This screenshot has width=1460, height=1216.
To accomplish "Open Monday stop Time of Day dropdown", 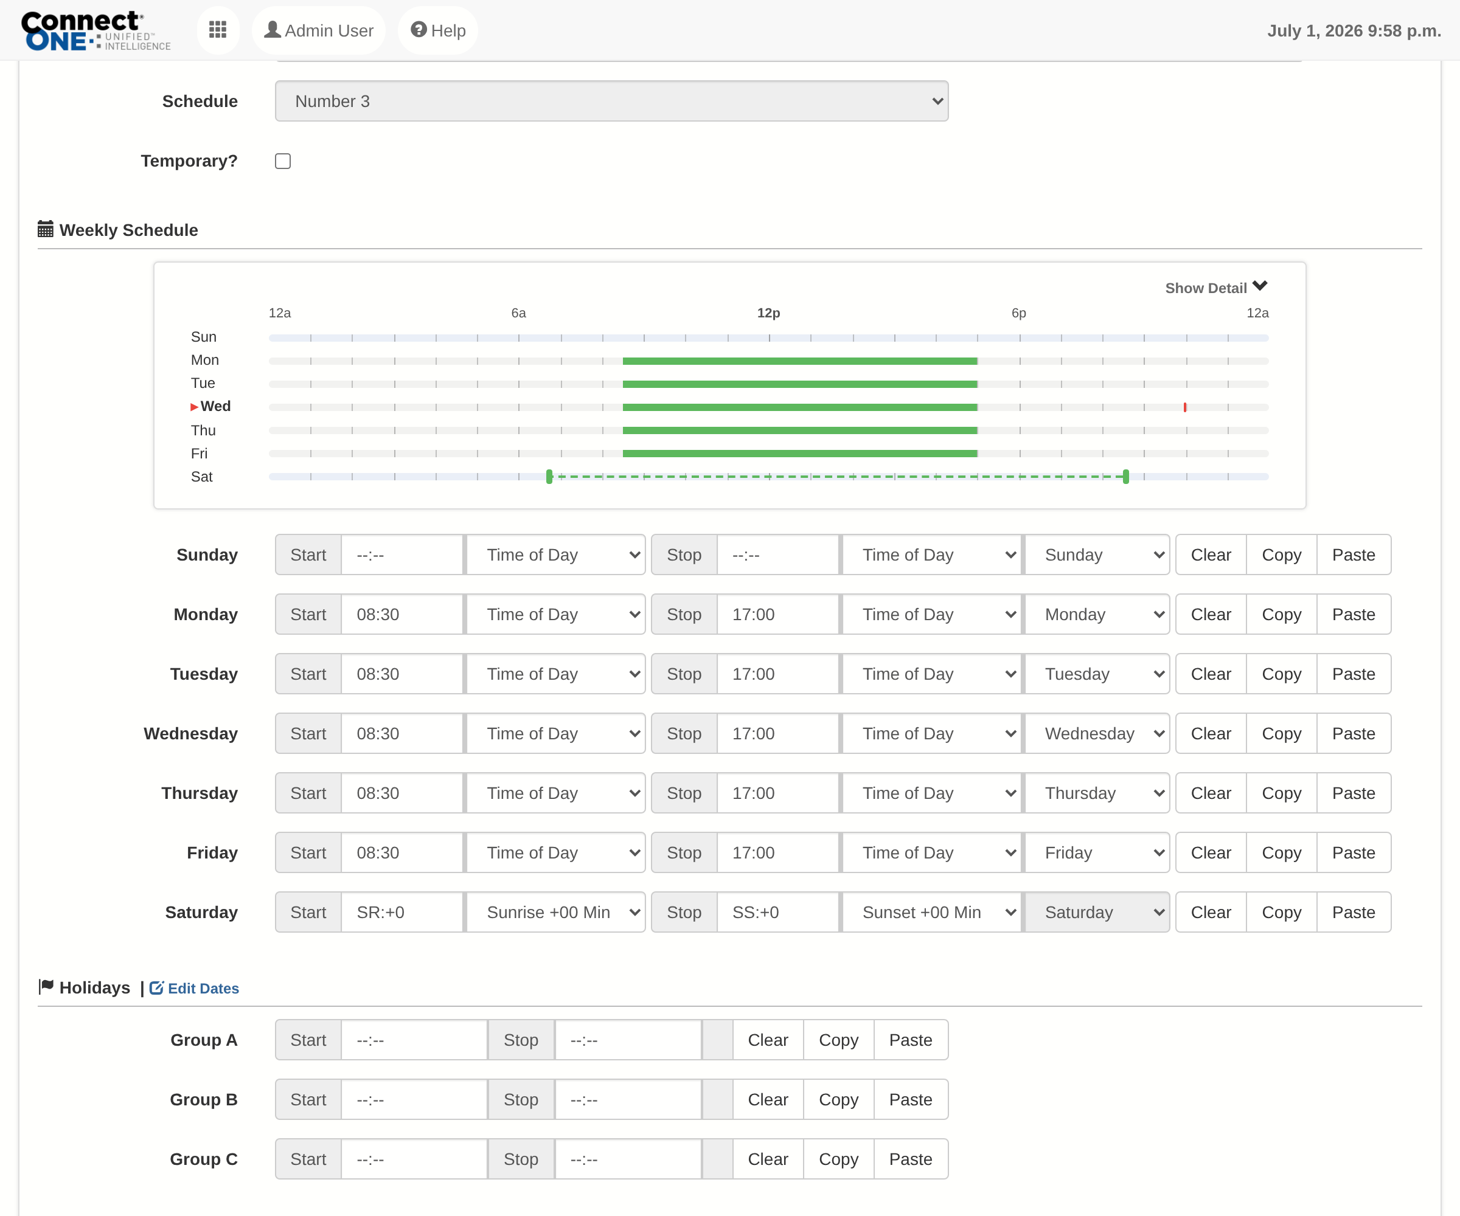I will 931,614.
